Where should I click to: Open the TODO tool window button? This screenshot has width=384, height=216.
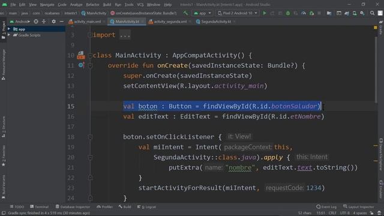pos(17,207)
